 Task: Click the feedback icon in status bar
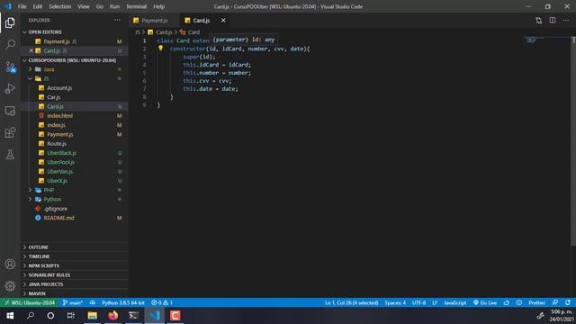(x=555, y=302)
